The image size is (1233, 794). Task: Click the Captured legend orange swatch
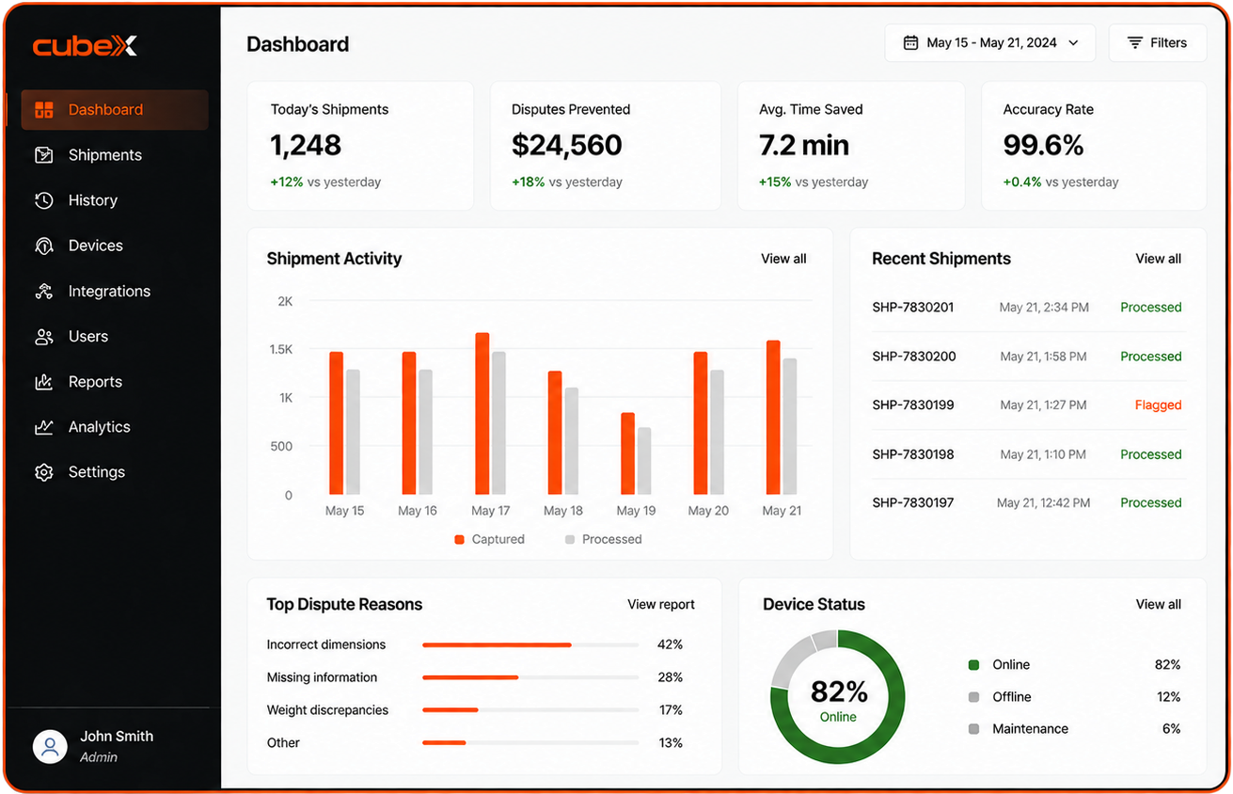click(x=460, y=540)
